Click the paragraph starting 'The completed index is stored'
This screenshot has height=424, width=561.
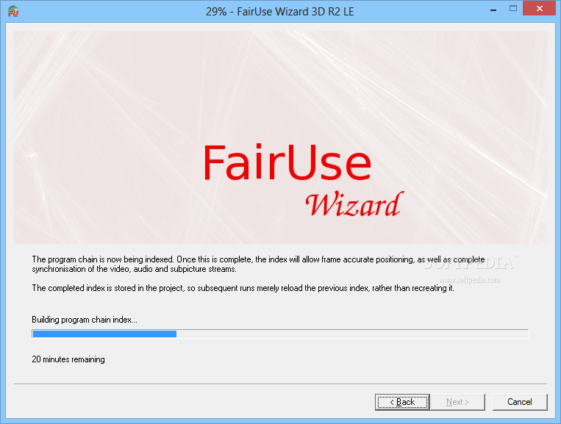point(243,288)
